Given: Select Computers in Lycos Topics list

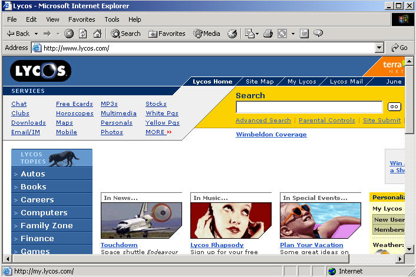Looking at the screenshot, I should pyautogui.click(x=44, y=213).
